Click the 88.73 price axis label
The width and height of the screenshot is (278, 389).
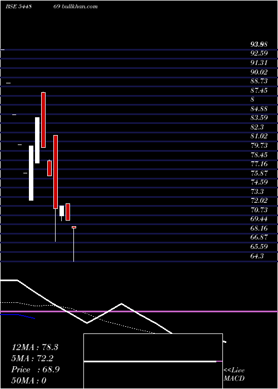[x=259, y=81]
